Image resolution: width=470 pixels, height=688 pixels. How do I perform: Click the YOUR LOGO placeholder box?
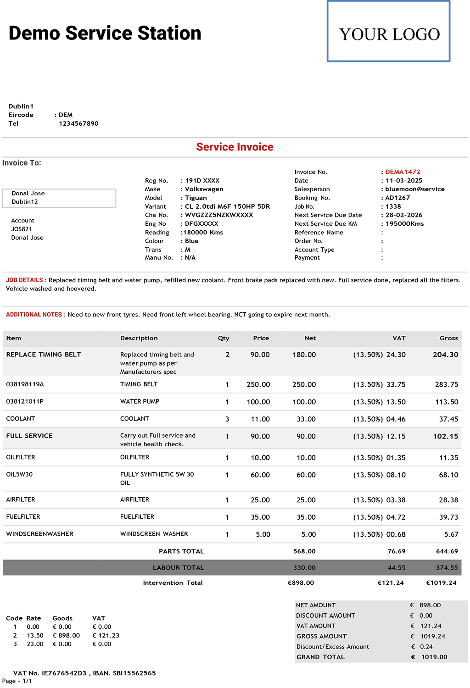tap(388, 31)
